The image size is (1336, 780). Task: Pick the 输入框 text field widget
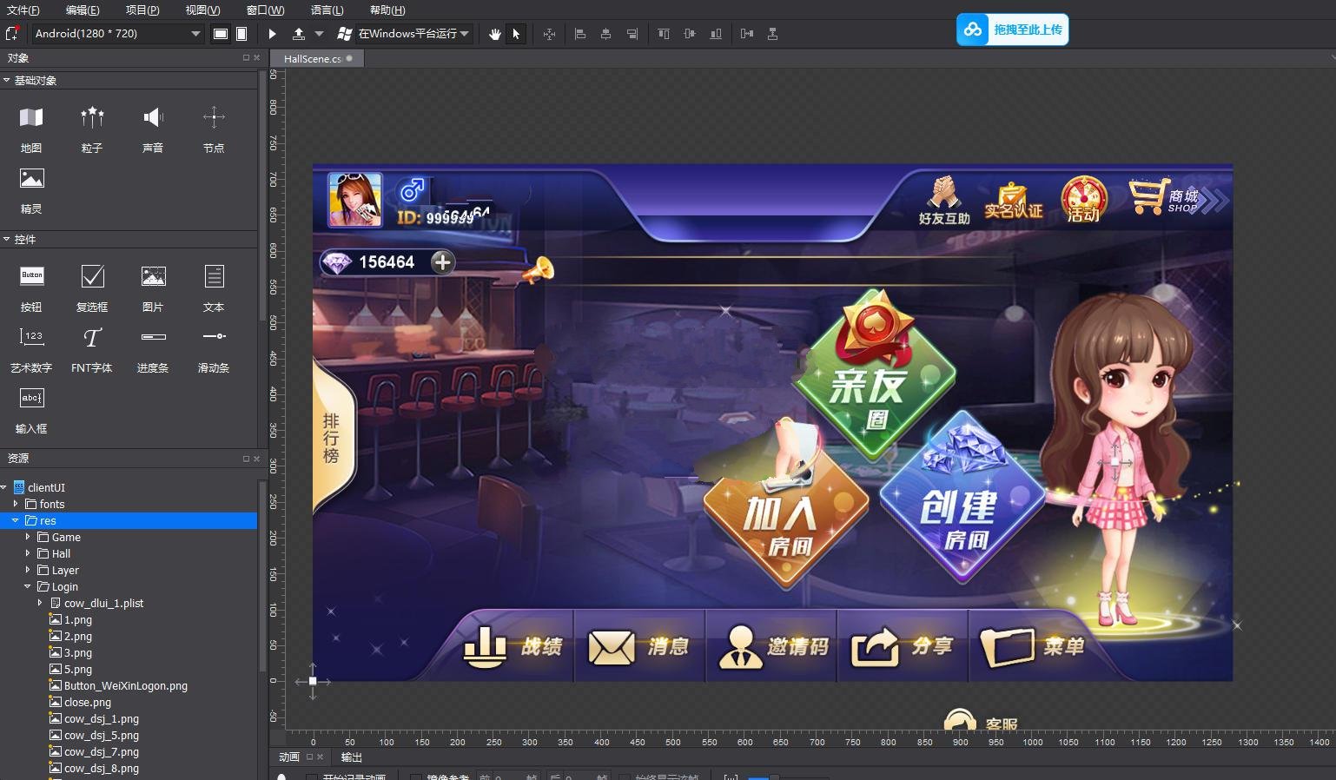[31, 410]
